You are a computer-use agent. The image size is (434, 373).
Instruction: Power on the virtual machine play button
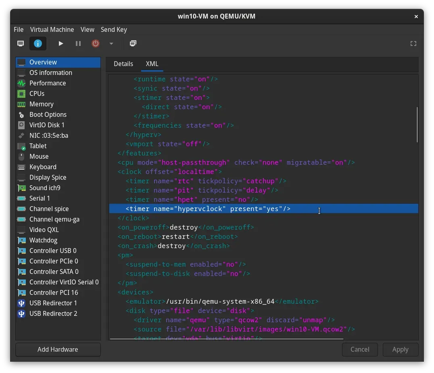coord(61,44)
